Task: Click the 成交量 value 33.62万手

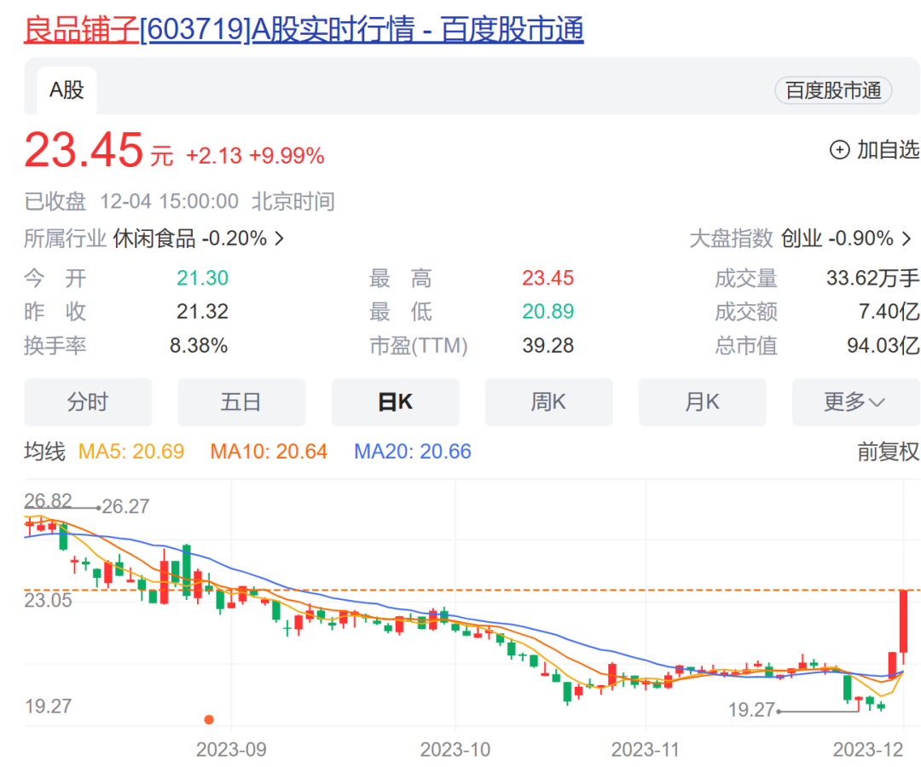Action: click(x=873, y=278)
